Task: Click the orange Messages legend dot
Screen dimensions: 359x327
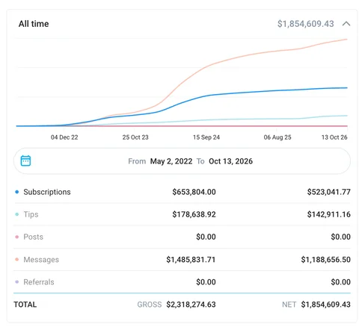Action: point(17,260)
